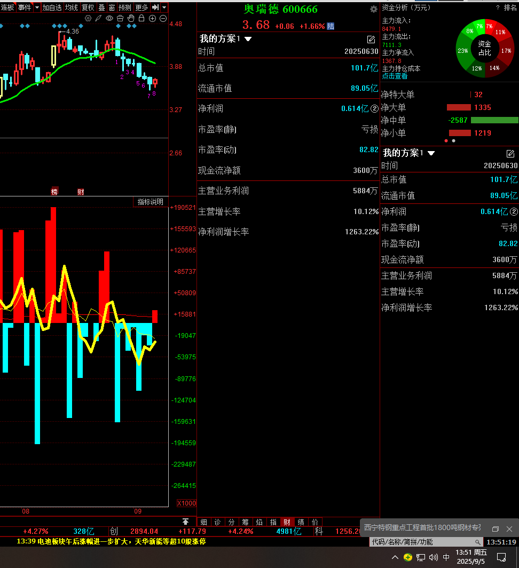The image size is (519, 568).
Task: Restore news popup window icon
Action: [496, 529]
